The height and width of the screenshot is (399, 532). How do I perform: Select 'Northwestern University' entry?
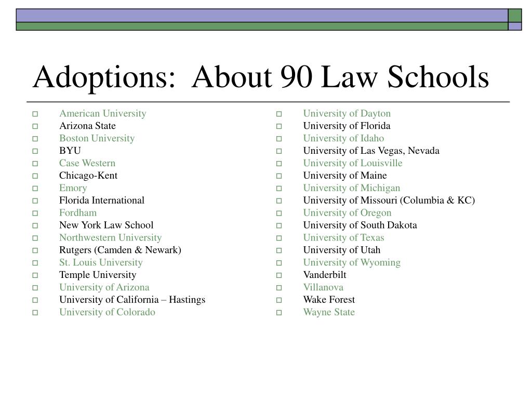110,237
